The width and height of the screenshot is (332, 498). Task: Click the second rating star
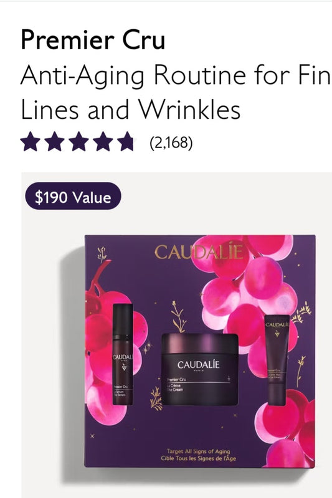(x=55, y=142)
